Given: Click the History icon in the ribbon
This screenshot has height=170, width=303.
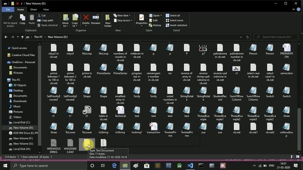Looking at the screenshot, I should click(151, 25).
